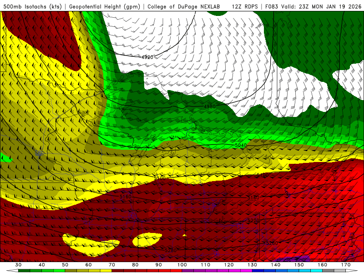Screen dimensions: 364x273
Task: Pick the dark green swatch below the 30 label
Action: pyautogui.click(x=24, y=271)
